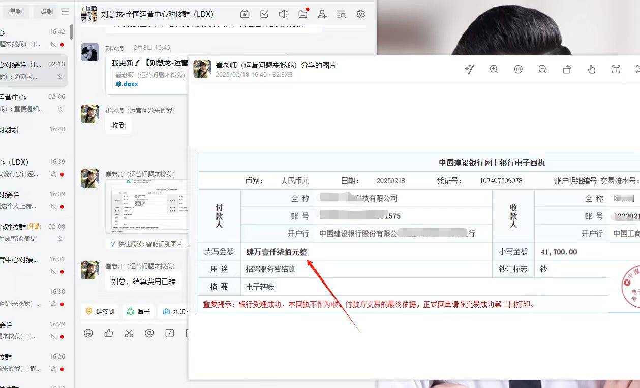Select the conversation dated 02-13
The width and height of the screenshot is (640, 388).
(x=34, y=70)
